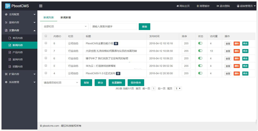The height and width of the screenshot is (131, 258).
Task: Expand the 超级管理员 user menu
Action: tap(246, 6)
